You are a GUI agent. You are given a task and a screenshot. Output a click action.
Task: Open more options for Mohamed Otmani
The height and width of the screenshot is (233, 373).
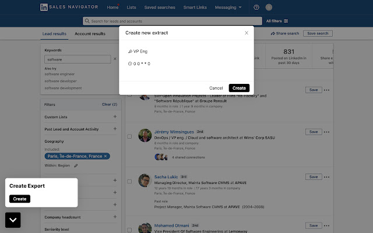pyautogui.click(x=326, y=225)
